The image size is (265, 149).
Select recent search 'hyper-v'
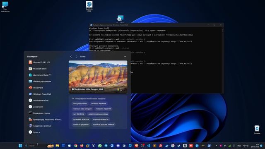[x=46, y=132]
